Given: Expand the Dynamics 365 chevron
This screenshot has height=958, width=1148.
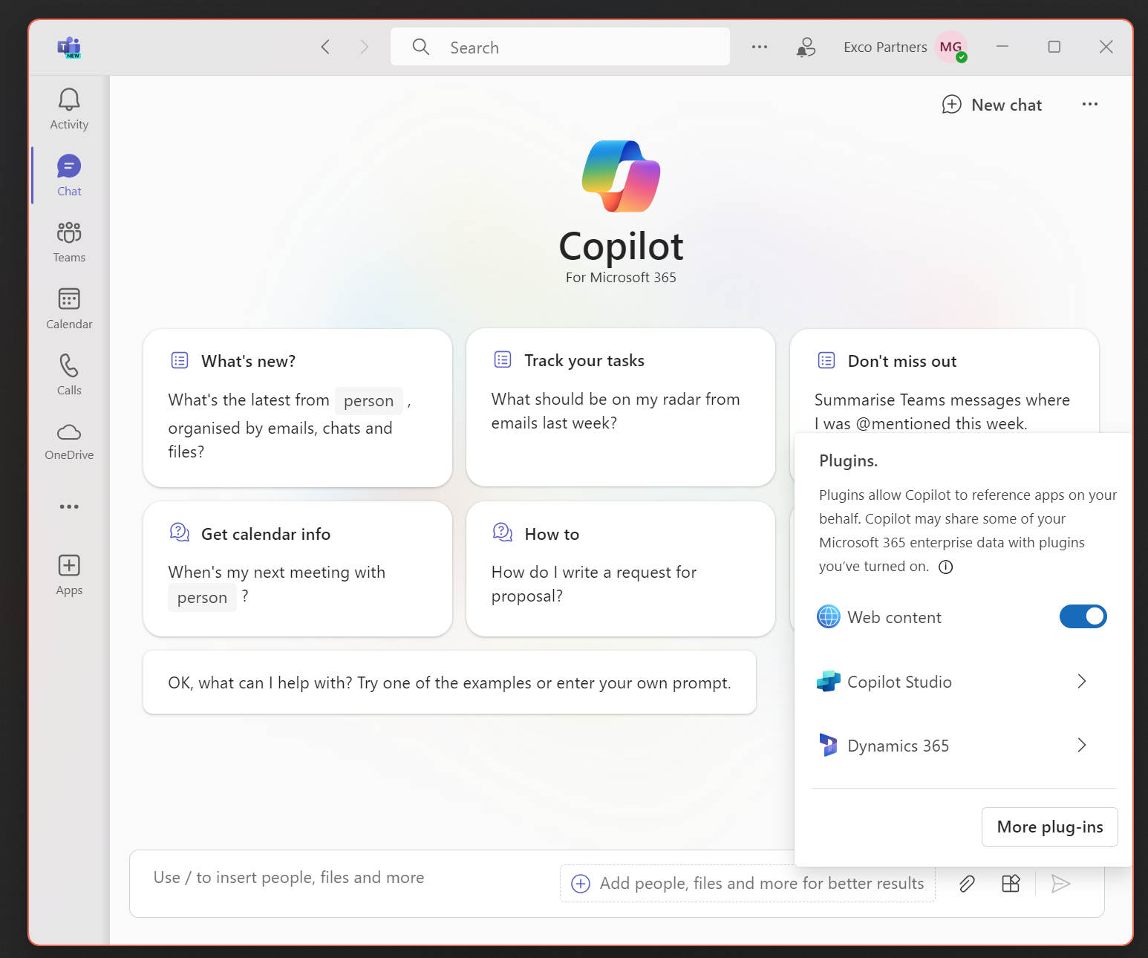Looking at the screenshot, I should pyautogui.click(x=1082, y=745).
